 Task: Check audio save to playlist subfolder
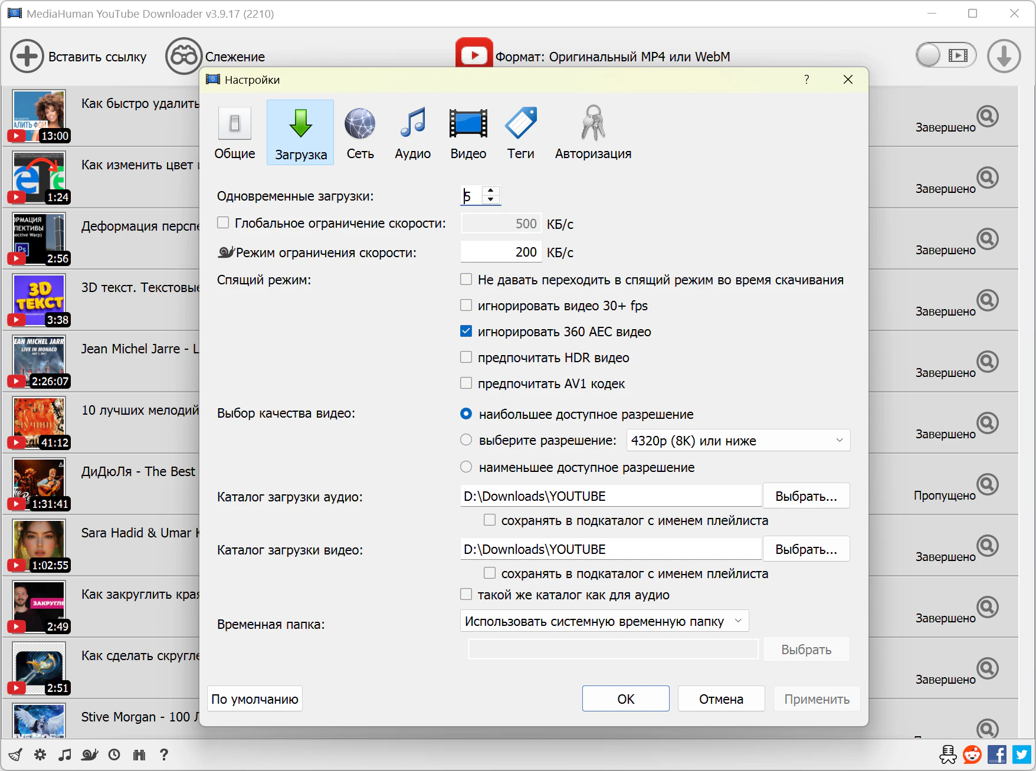(490, 520)
